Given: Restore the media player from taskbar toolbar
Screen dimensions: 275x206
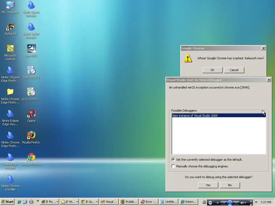Looking at the screenshot, I should [251, 205].
